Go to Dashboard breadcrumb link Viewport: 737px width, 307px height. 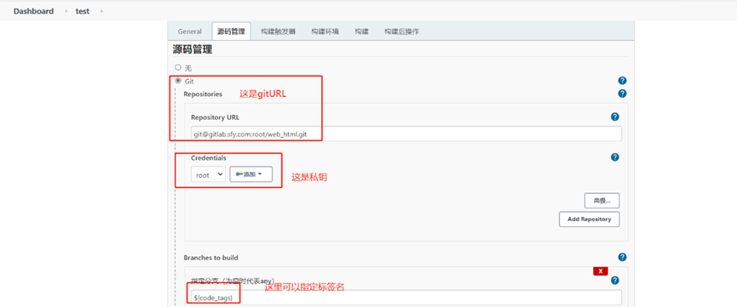click(x=33, y=11)
